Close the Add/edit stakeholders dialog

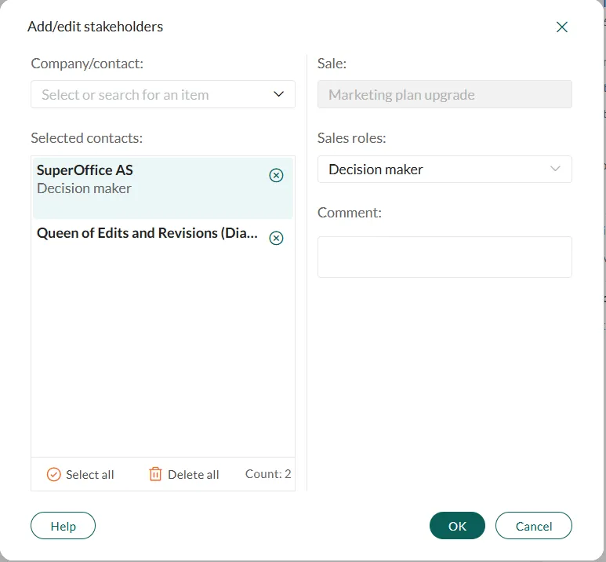click(561, 27)
